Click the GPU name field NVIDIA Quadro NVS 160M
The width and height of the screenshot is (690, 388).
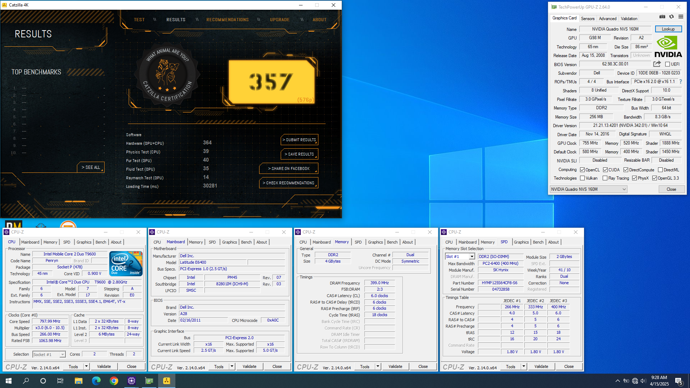point(615,29)
